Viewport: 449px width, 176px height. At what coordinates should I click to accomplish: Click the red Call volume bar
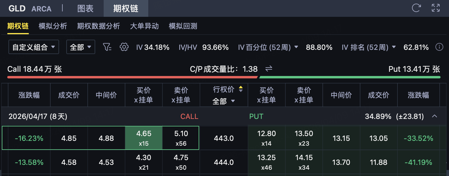(x=133, y=77)
